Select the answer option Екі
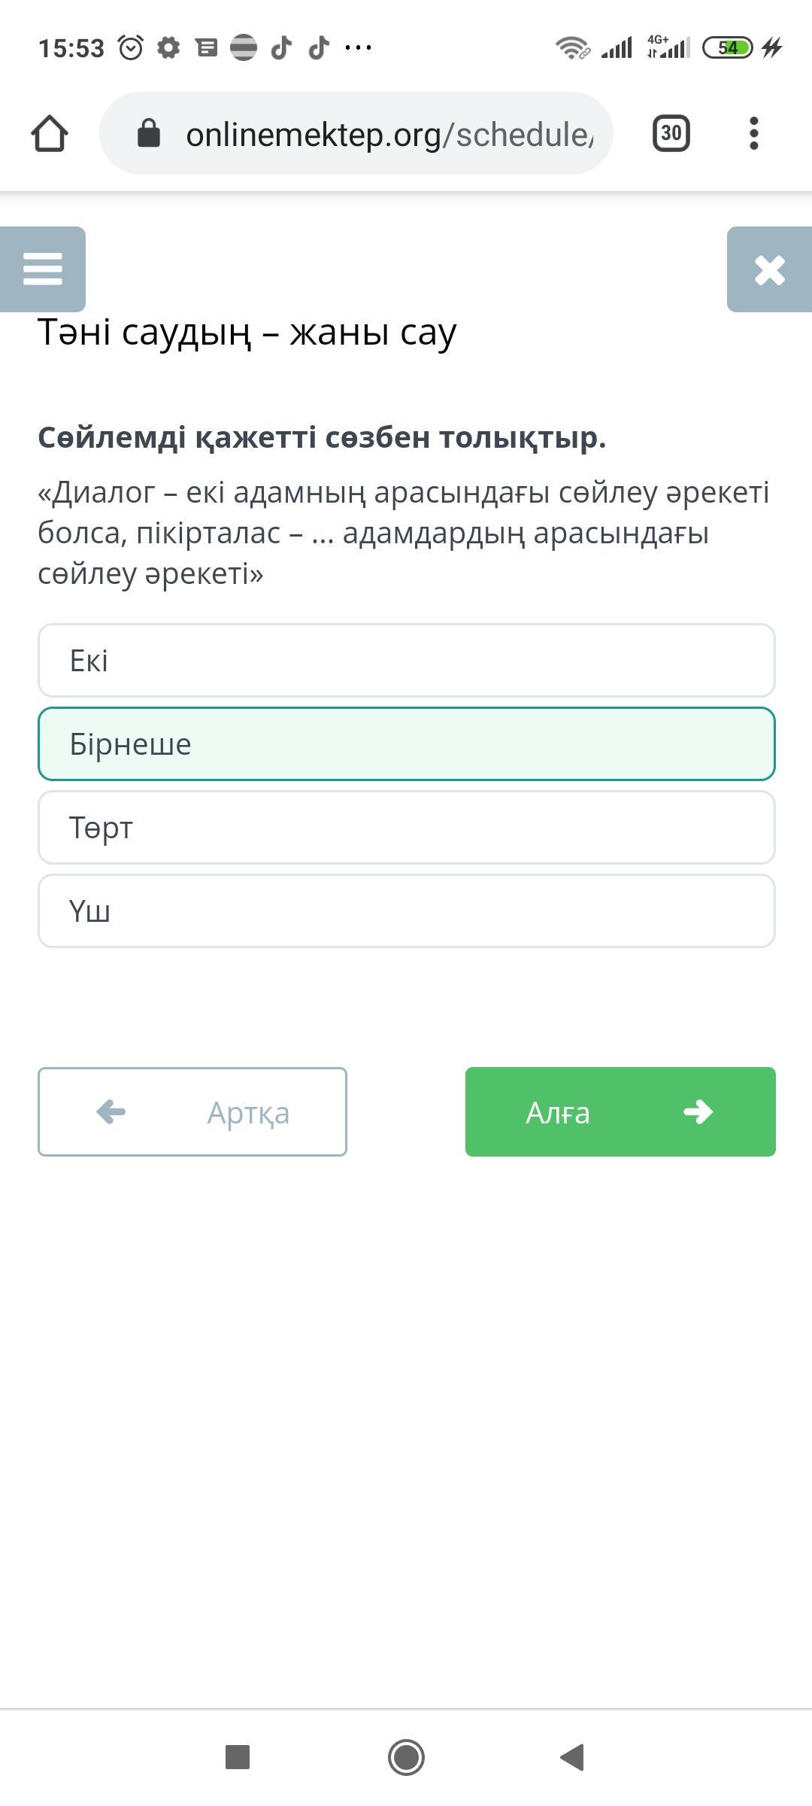This screenshot has width=812, height=1806. (x=406, y=661)
